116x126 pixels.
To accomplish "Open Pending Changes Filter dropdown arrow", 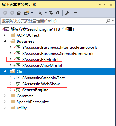I will pyautogui.click(x=46, y=13).
